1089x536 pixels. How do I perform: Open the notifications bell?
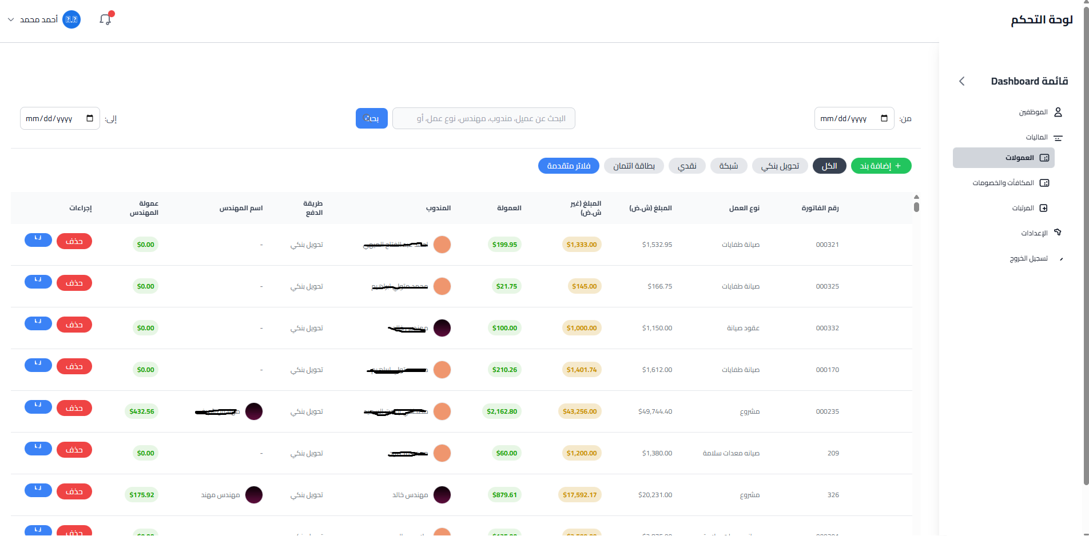point(105,19)
